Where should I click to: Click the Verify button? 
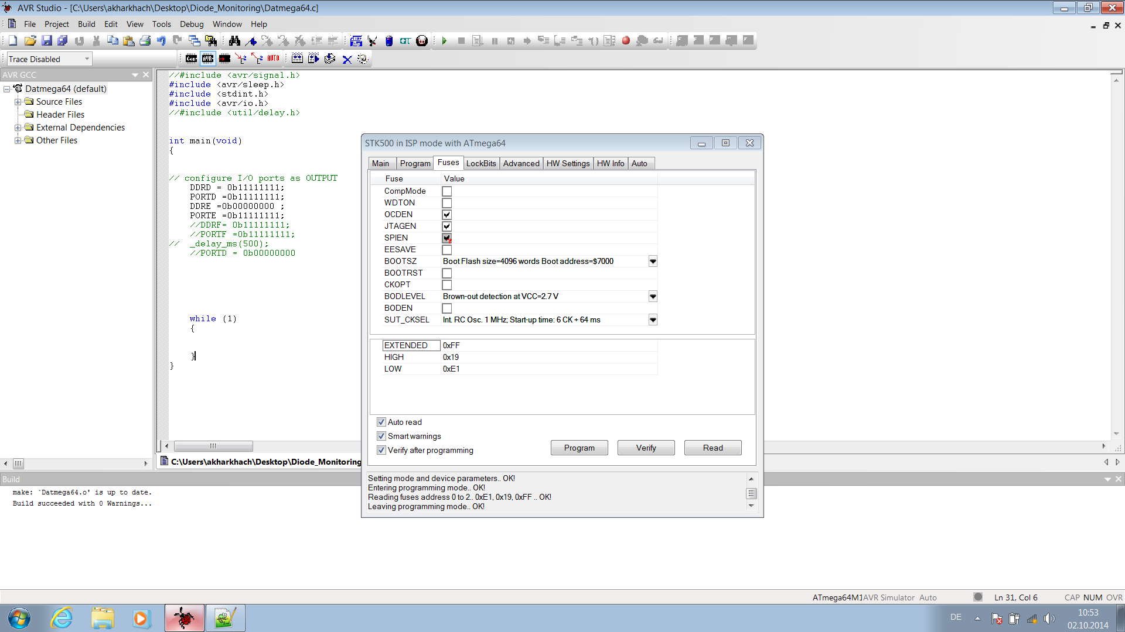tap(646, 448)
